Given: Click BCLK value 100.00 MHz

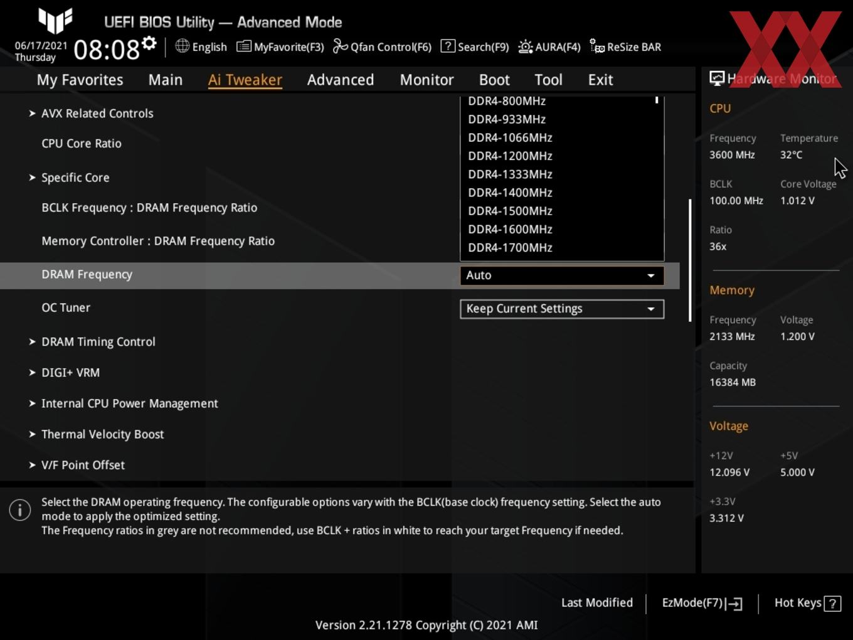Looking at the screenshot, I should pyautogui.click(x=736, y=201).
